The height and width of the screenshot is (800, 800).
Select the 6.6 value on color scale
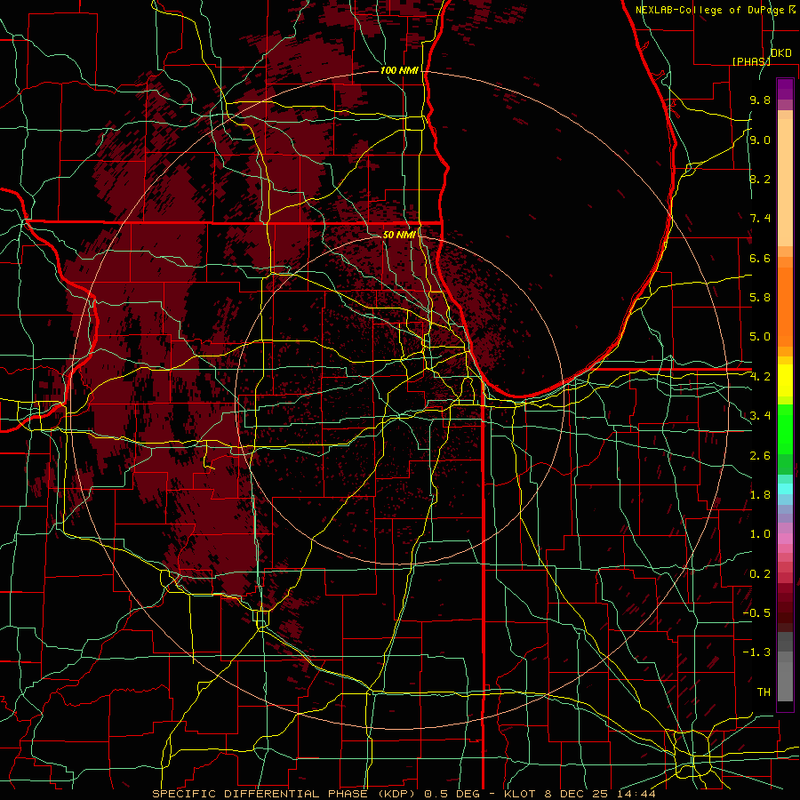click(x=760, y=258)
